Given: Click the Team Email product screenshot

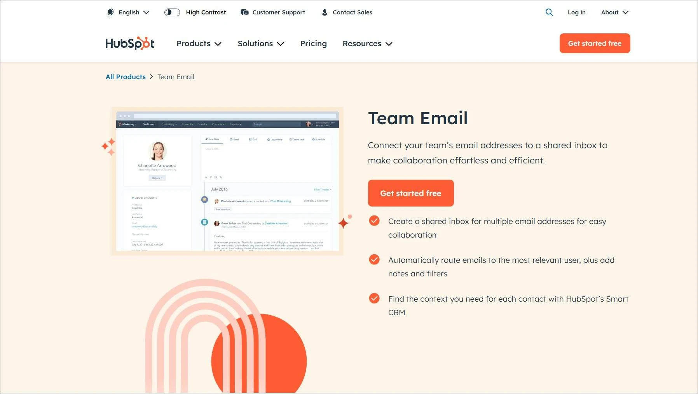Looking at the screenshot, I should click(x=227, y=181).
